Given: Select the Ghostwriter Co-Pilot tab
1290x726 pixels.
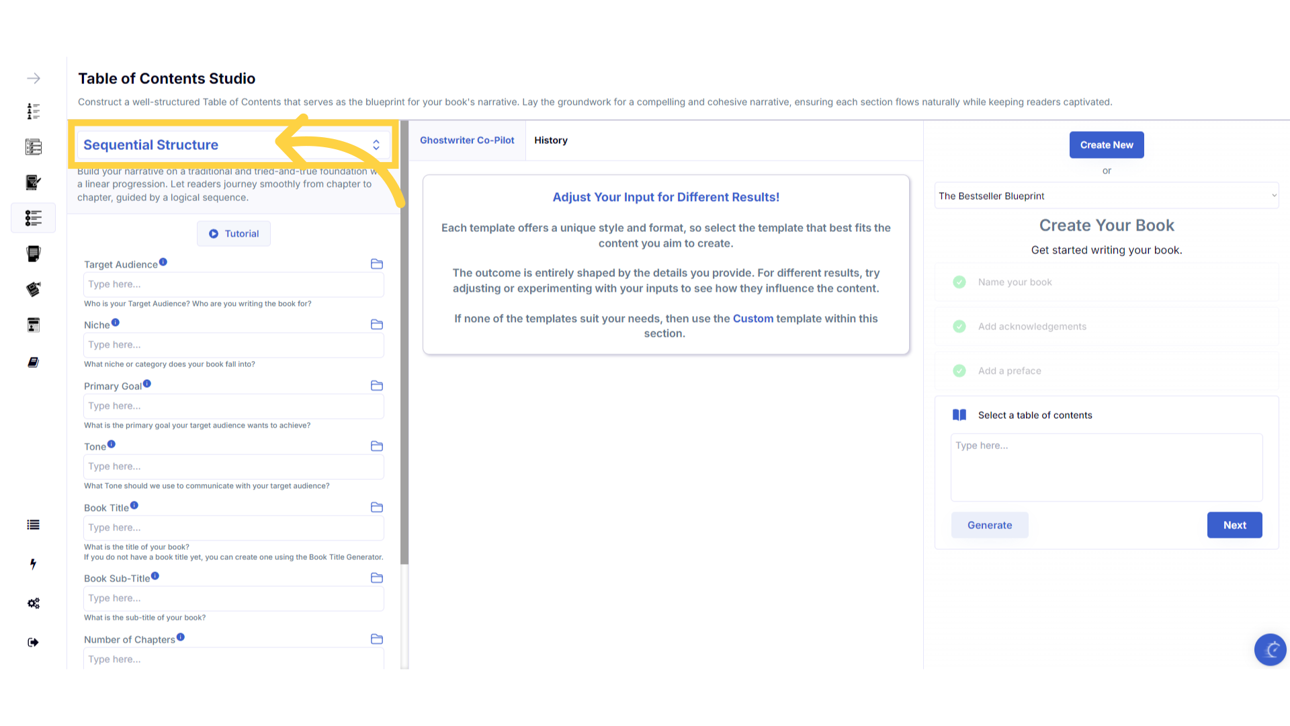Looking at the screenshot, I should [x=467, y=140].
